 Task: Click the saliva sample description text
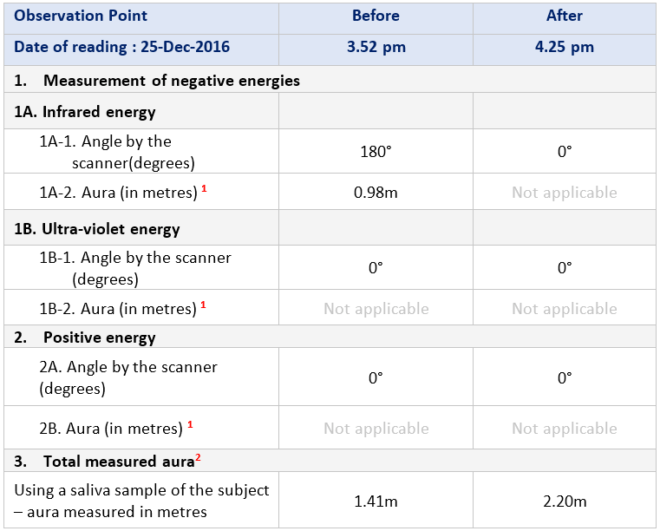141,501
